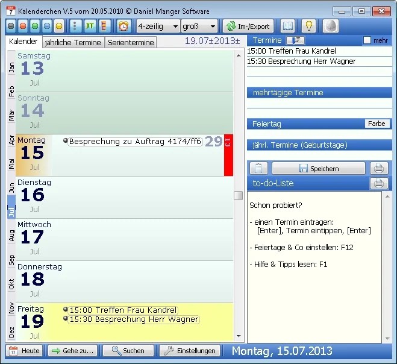This screenshot has height=364, width=397.
Task: Click 15:30 Besprechung Herr Wagner on Freitag 19
Action: pyautogui.click(x=134, y=319)
